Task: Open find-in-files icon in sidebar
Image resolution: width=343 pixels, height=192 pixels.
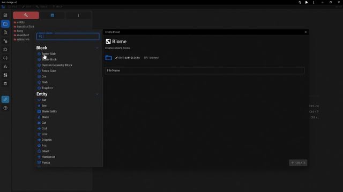Action: tap(5, 33)
